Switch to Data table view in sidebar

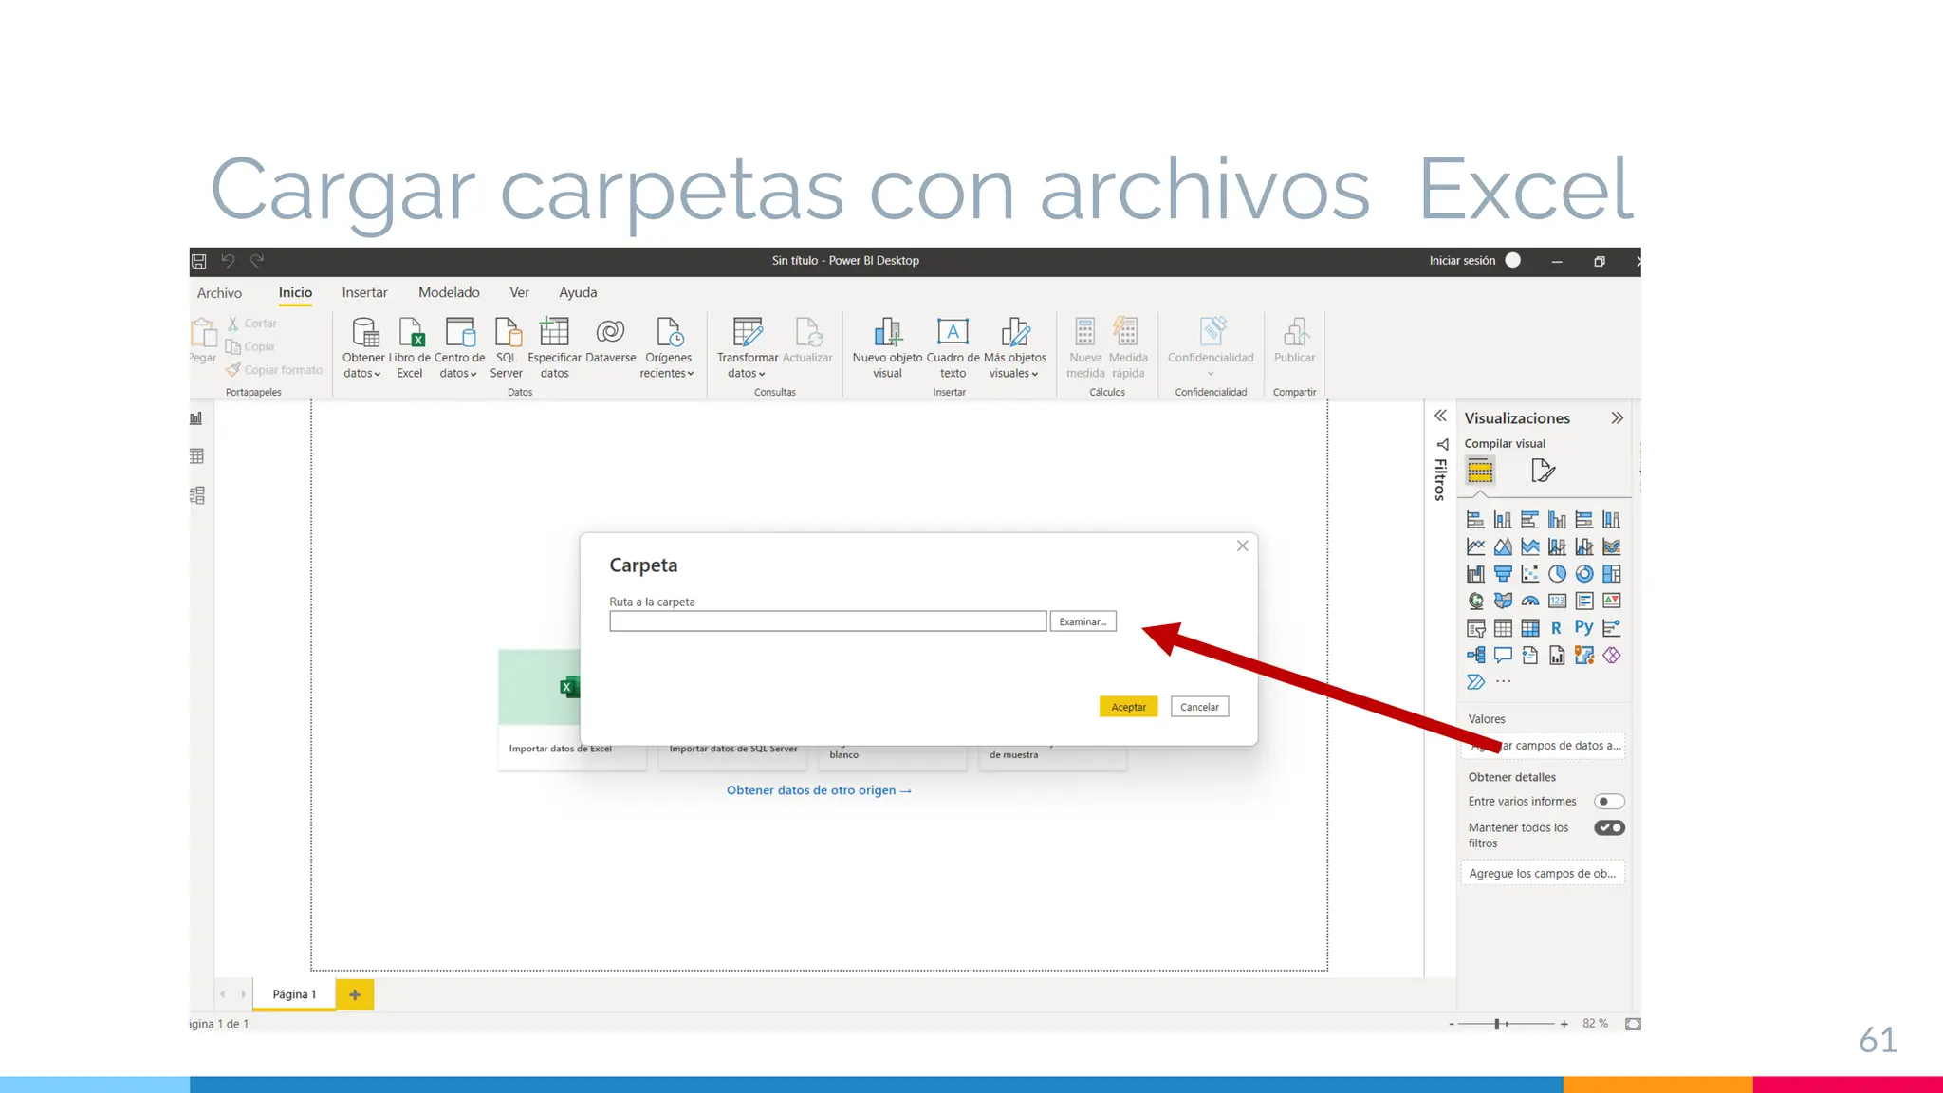click(196, 456)
